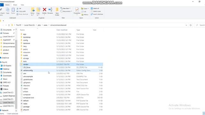Click the Search box

(200, 25)
